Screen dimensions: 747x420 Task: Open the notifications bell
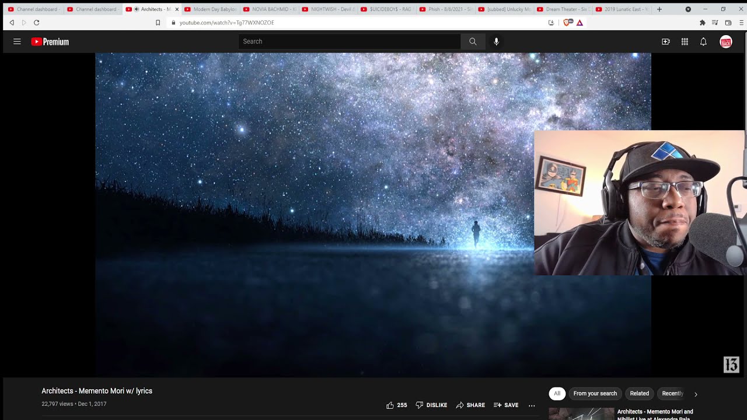[x=703, y=41]
